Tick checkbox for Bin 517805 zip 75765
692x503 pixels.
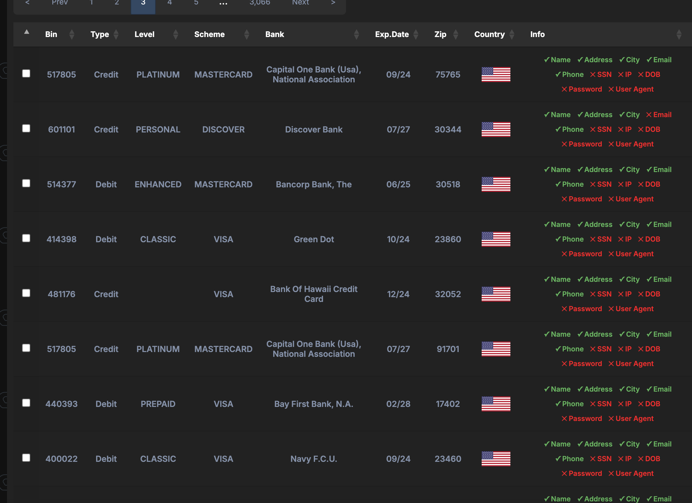point(26,73)
